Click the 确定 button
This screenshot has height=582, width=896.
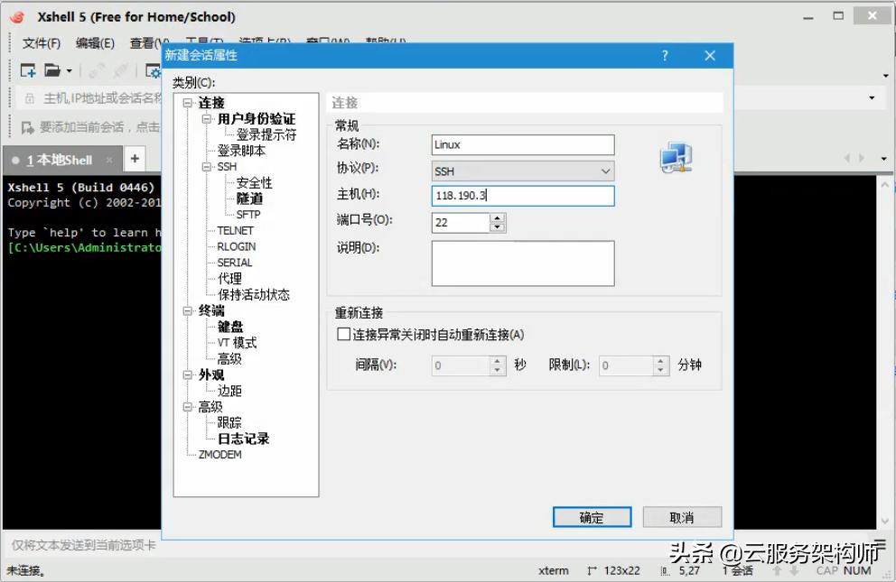pos(592,517)
